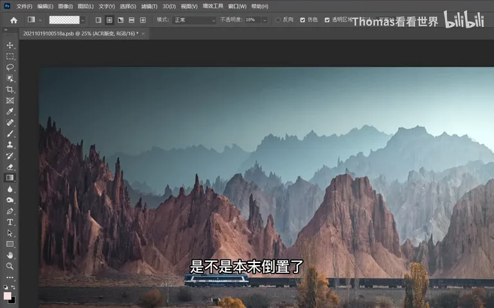Choose Radial gradient style
Image resolution: width=494 pixels, height=308 pixels.
(109, 20)
